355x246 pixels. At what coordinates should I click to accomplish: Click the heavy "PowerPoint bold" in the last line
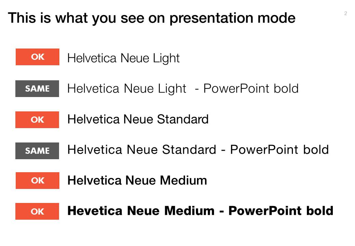coord(281,210)
